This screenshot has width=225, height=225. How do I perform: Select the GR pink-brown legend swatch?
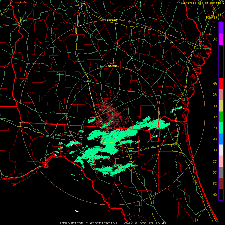[221, 95]
